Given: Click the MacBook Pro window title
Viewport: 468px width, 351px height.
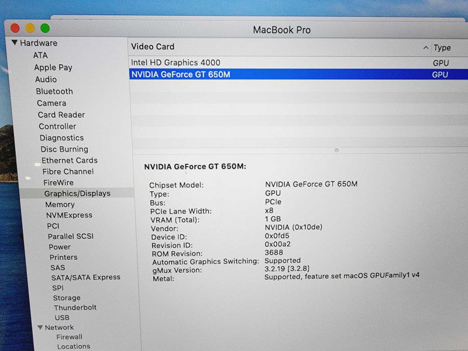Looking at the screenshot, I should point(282,30).
